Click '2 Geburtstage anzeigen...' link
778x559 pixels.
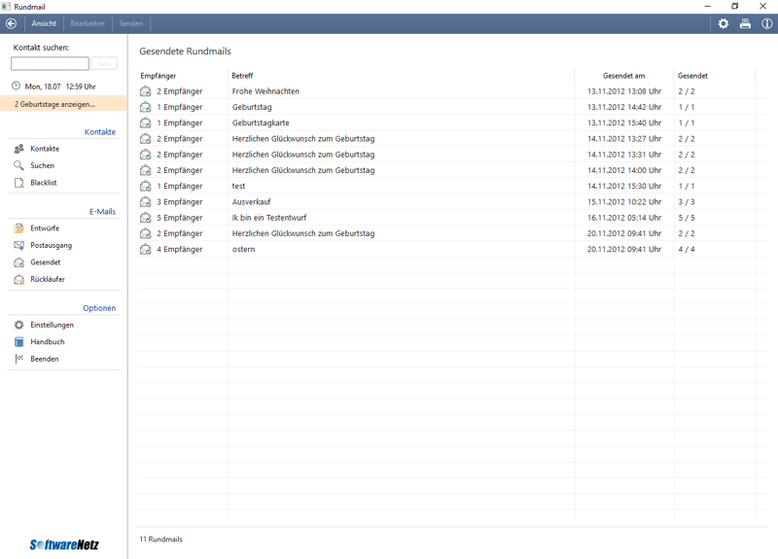point(55,104)
